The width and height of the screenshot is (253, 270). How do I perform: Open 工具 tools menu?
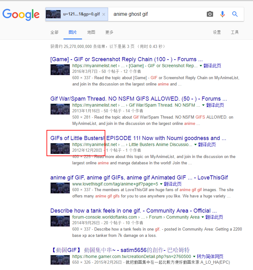pos(235,32)
